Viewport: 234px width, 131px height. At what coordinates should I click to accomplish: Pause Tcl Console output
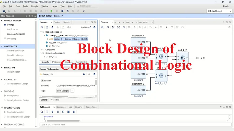(58, 112)
